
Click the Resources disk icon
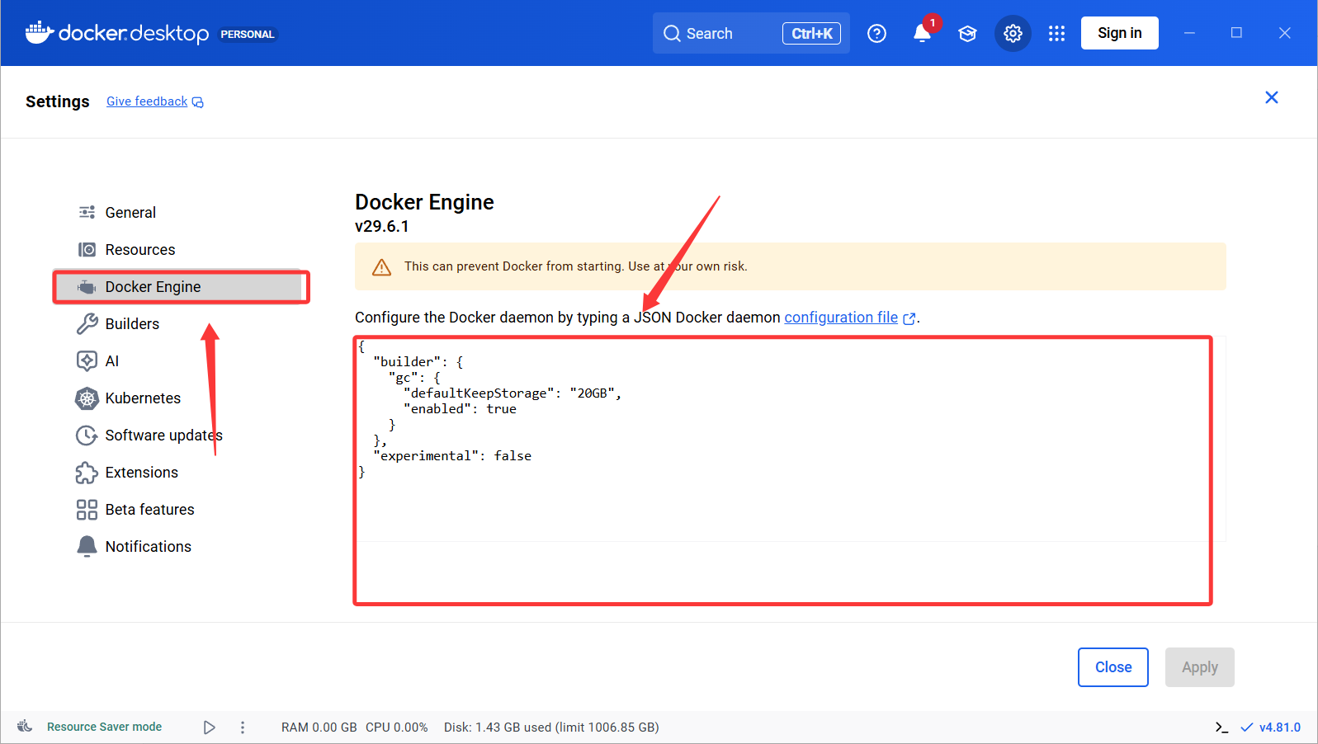point(87,250)
